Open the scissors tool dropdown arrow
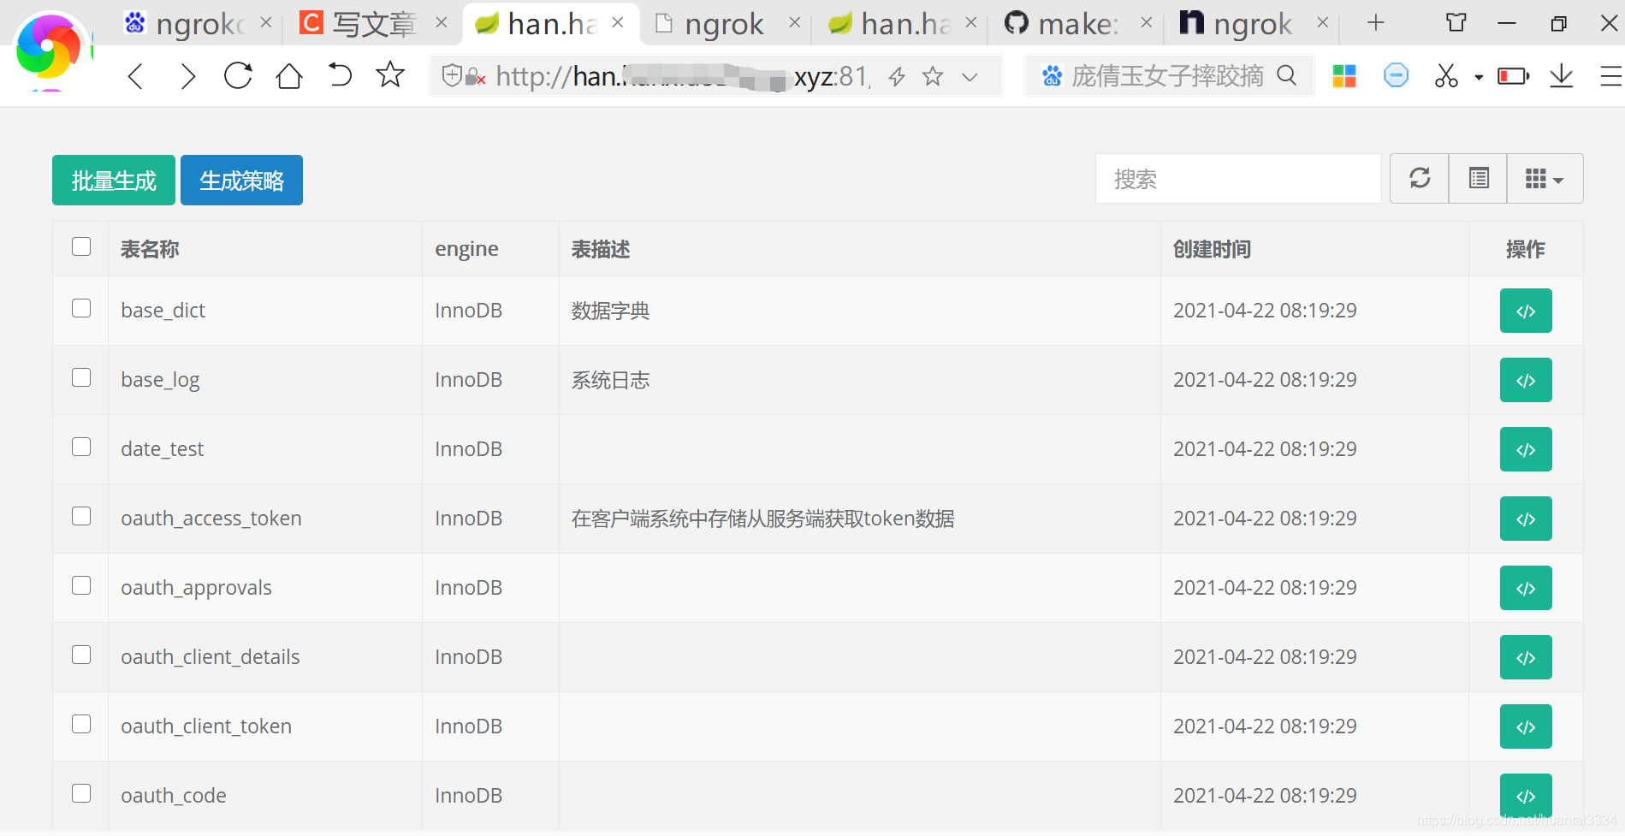Viewport: 1625px width, 836px height. click(x=1478, y=75)
